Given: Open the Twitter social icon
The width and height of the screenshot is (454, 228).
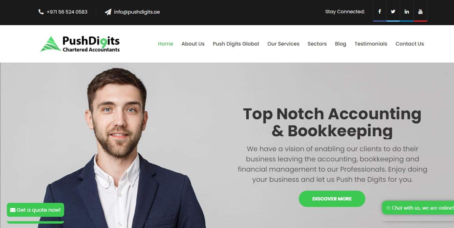Looking at the screenshot, I should 393,12.
